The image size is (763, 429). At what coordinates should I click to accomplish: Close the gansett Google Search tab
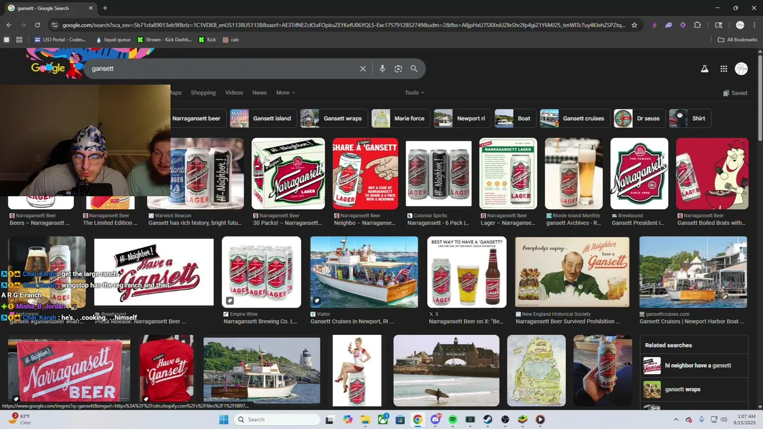91,8
